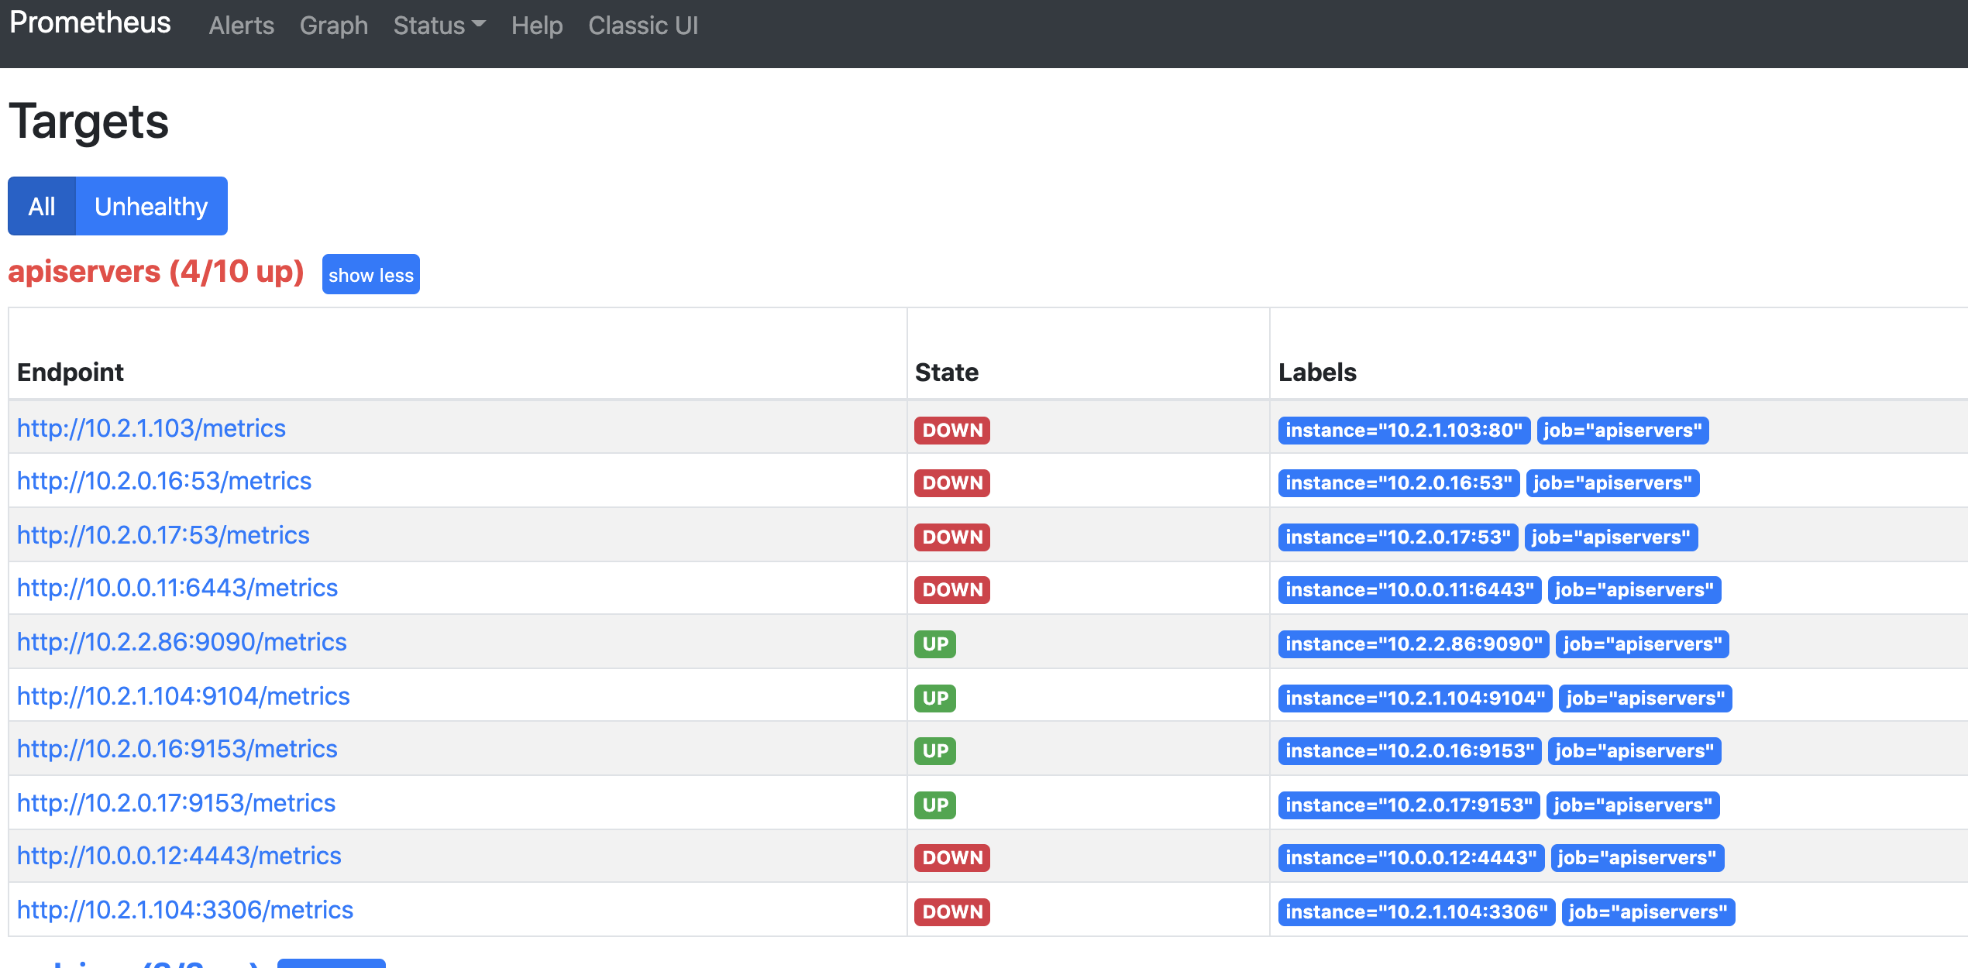Click UP badge for 10.2.0.16:9153 row
This screenshot has height=968, width=1968.
tap(935, 751)
